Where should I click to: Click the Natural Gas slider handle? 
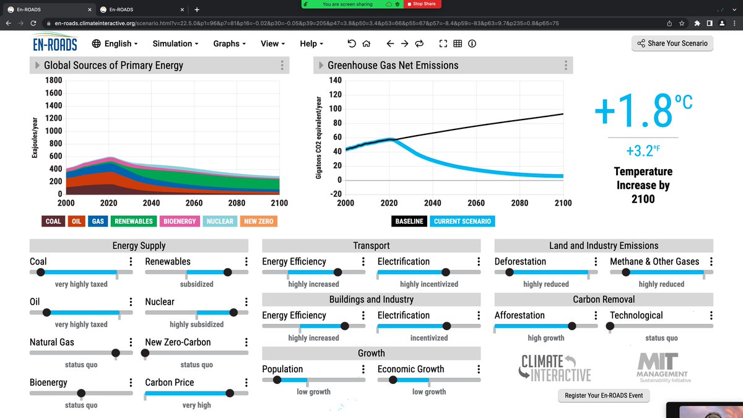[x=115, y=352]
